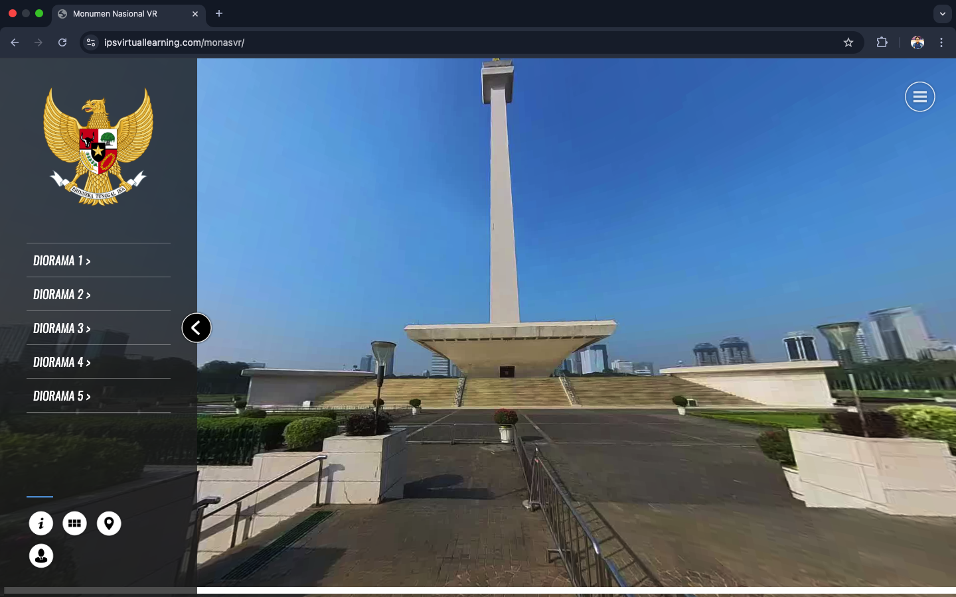The image size is (956, 597).
Task: Open the tab search dropdown arrow
Action: 942,13
